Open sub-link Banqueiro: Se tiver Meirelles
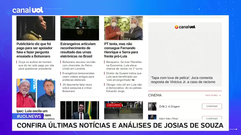The height and width of the screenshot is (135, 241). (124, 65)
